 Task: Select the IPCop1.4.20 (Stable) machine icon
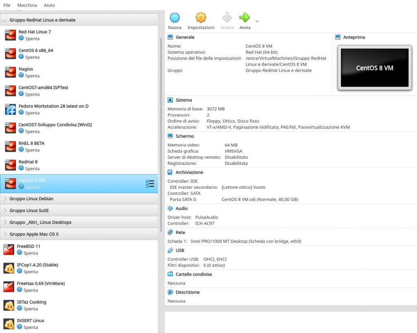(9, 268)
